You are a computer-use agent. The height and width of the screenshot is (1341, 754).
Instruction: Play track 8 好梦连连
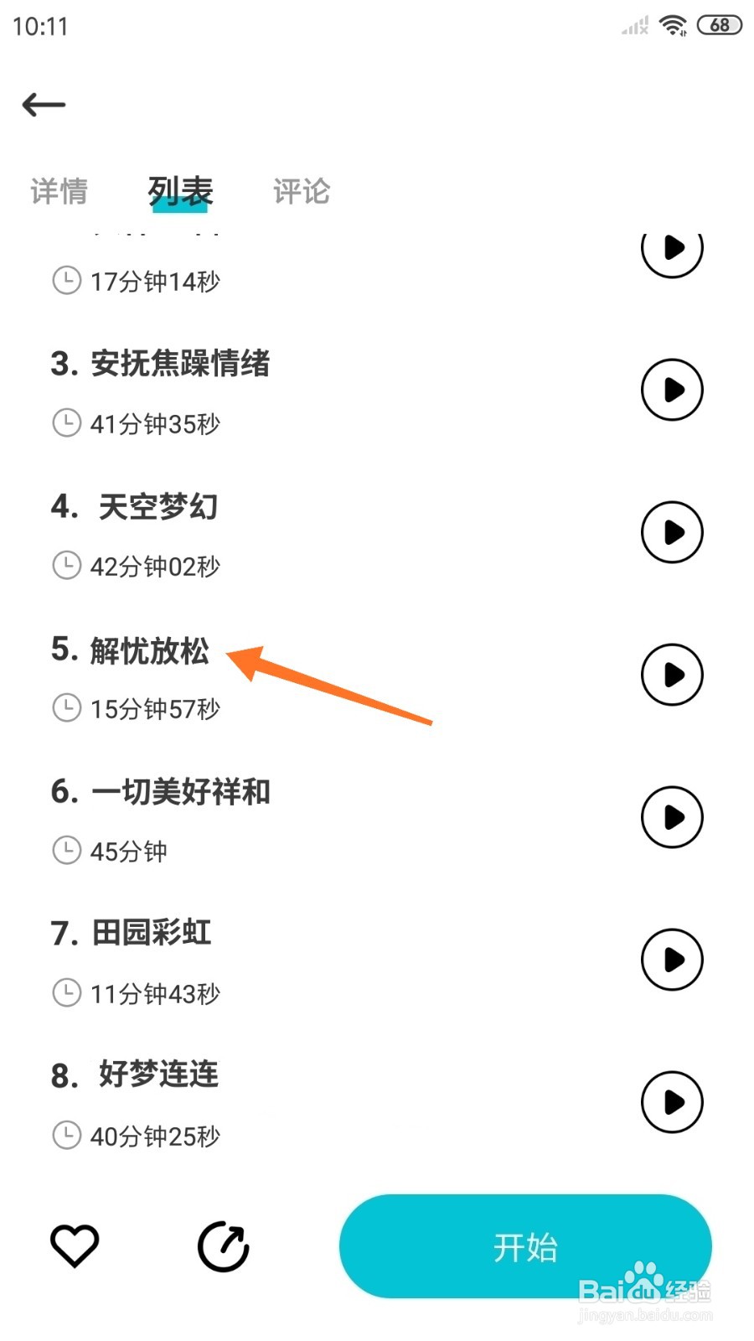(x=672, y=1102)
